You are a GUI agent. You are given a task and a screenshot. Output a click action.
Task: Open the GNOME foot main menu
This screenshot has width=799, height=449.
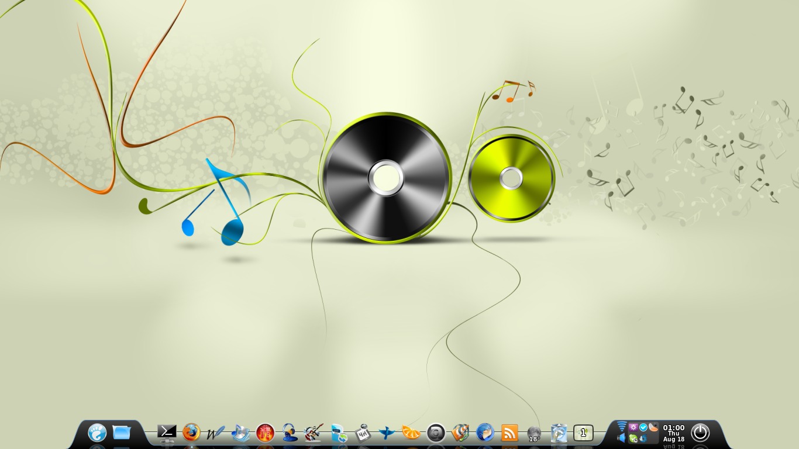[x=97, y=433]
